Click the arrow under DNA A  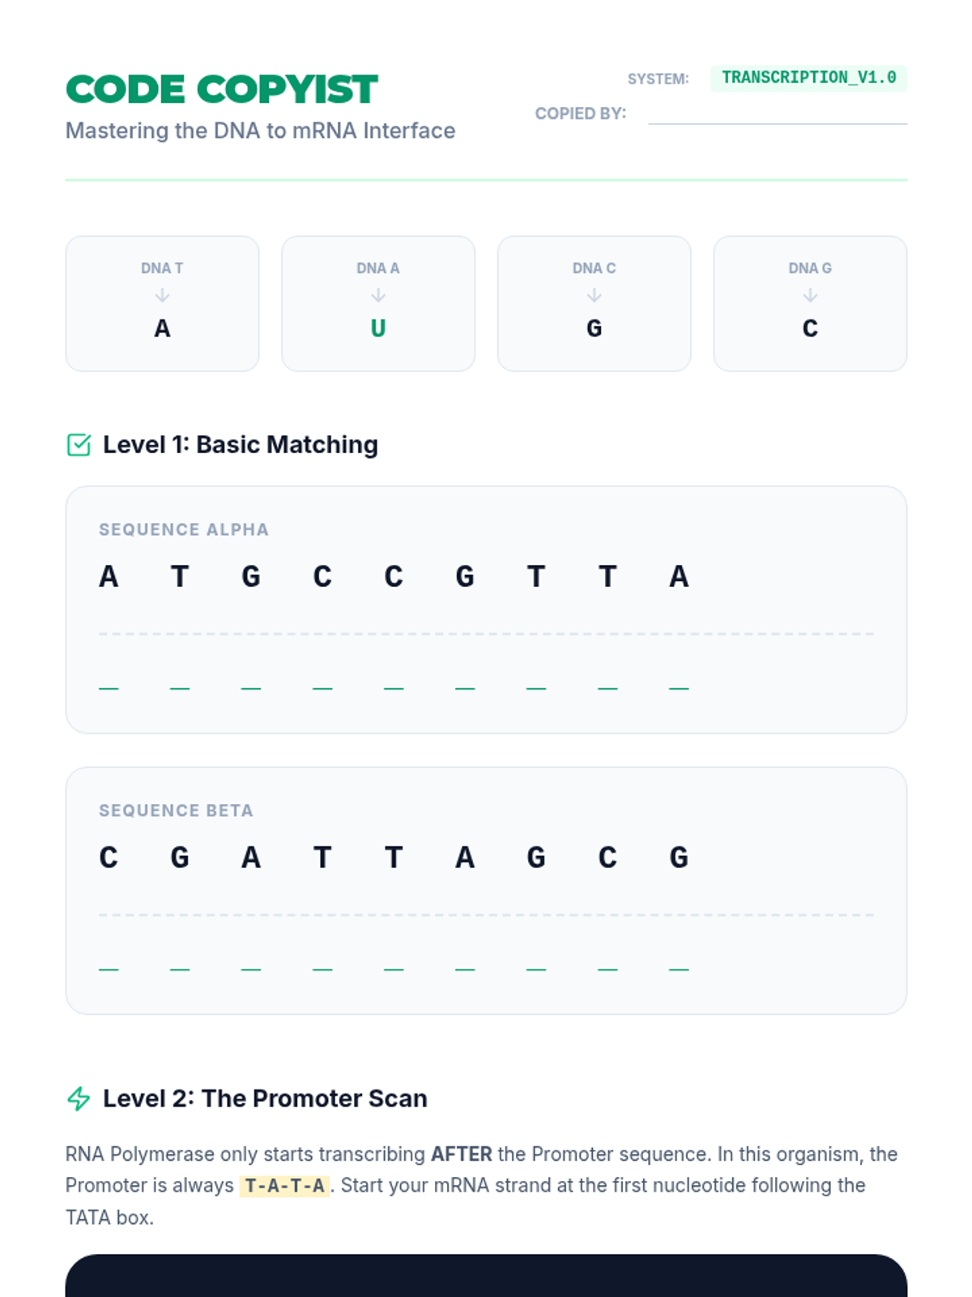(378, 296)
